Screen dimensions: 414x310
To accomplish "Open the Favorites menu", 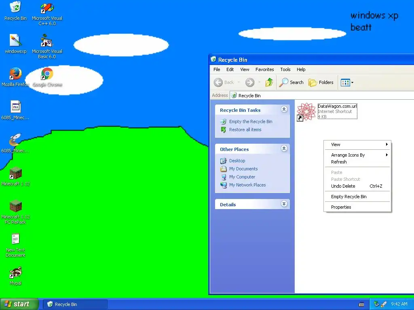I will coord(264,69).
